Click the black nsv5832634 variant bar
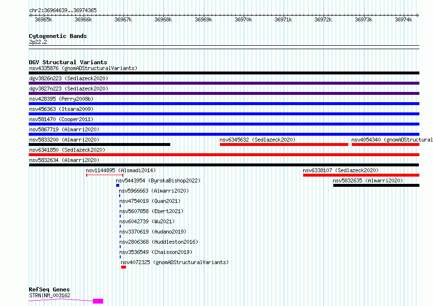 [x=224, y=165]
